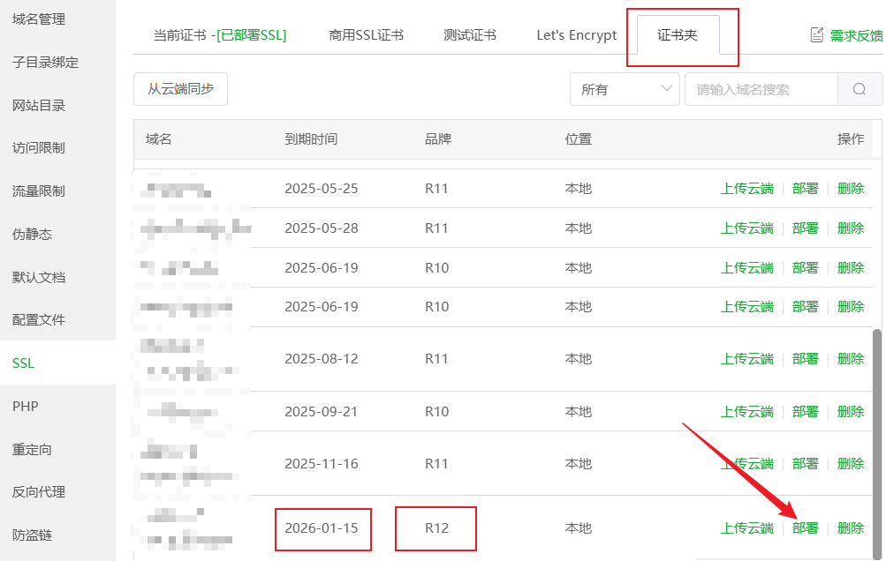Click the 从云端同步 button
886x561 pixels.
point(180,89)
